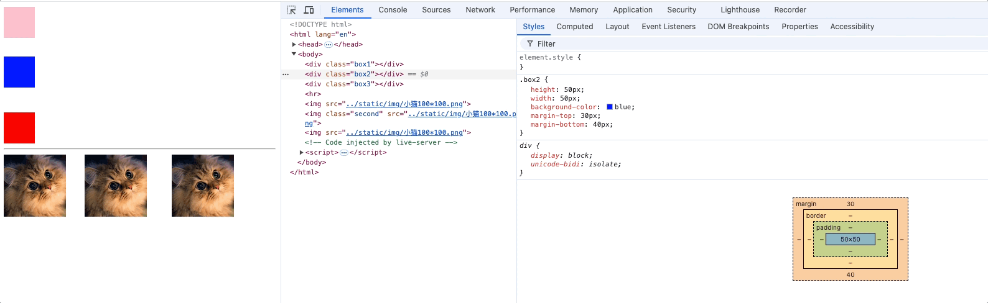Click the top margin value 30 in the box model

850,204
